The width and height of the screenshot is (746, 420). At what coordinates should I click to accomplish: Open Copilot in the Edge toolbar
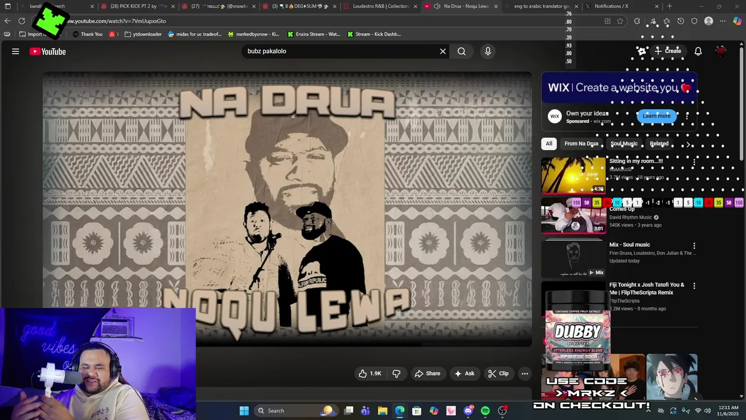[x=737, y=21]
